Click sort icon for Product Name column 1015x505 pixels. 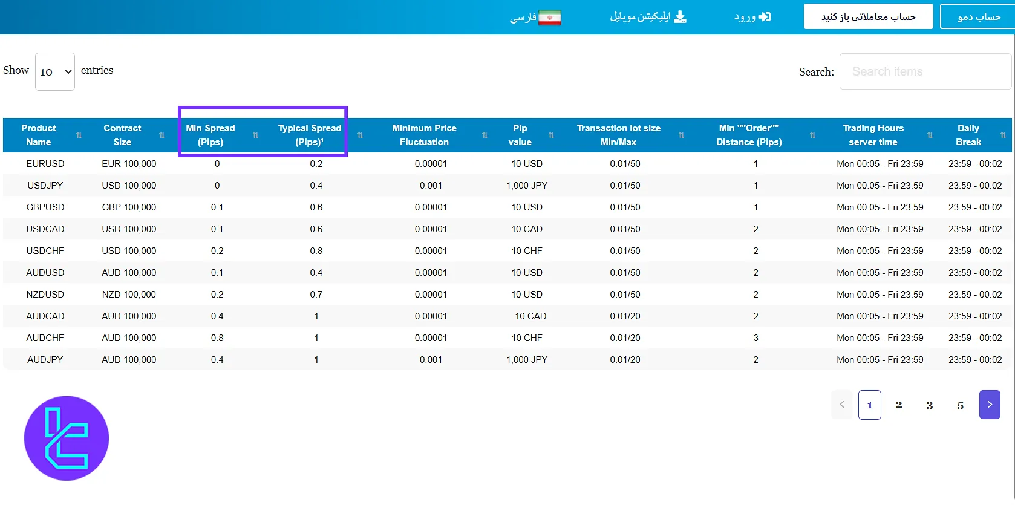pos(79,135)
